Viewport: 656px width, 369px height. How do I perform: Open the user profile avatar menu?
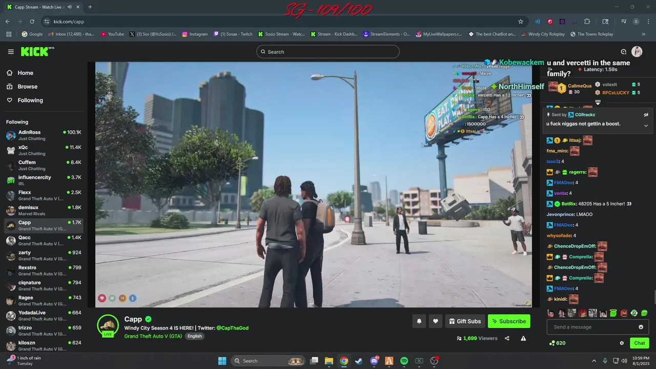pos(637,52)
